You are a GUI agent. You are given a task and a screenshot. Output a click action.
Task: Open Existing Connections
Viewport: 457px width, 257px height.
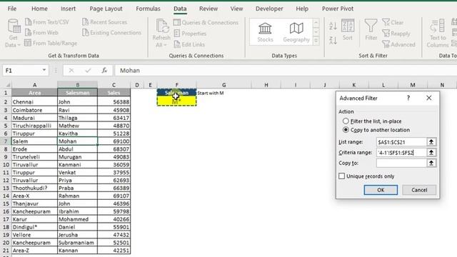(111, 32)
